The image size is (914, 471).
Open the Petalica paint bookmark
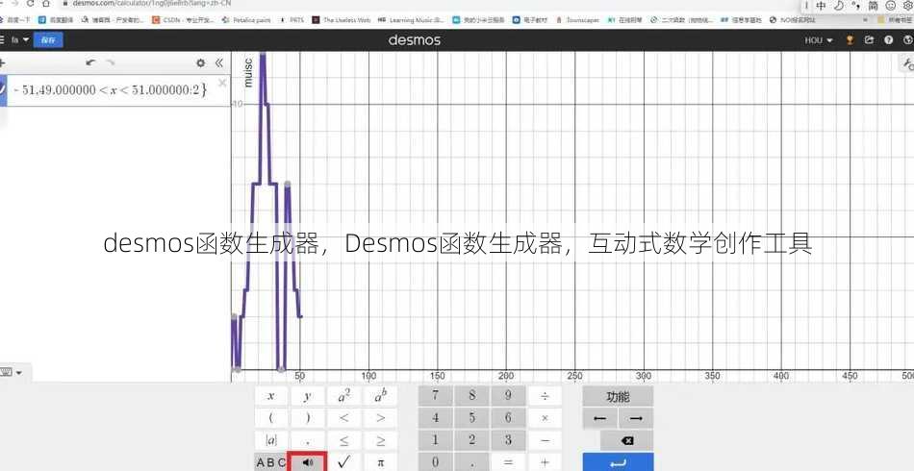click(246, 20)
